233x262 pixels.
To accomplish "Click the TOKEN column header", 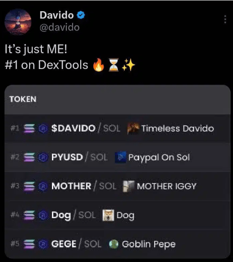I will click(x=23, y=99).
